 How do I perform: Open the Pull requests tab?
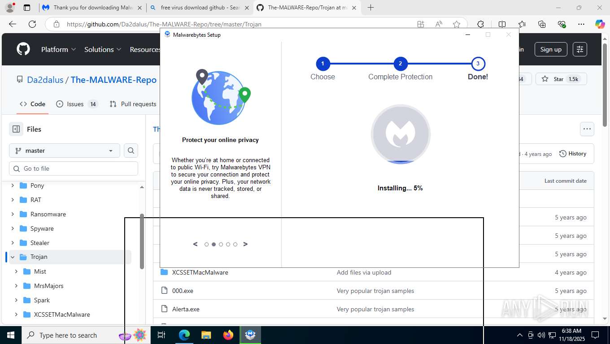click(x=133, y=104)
